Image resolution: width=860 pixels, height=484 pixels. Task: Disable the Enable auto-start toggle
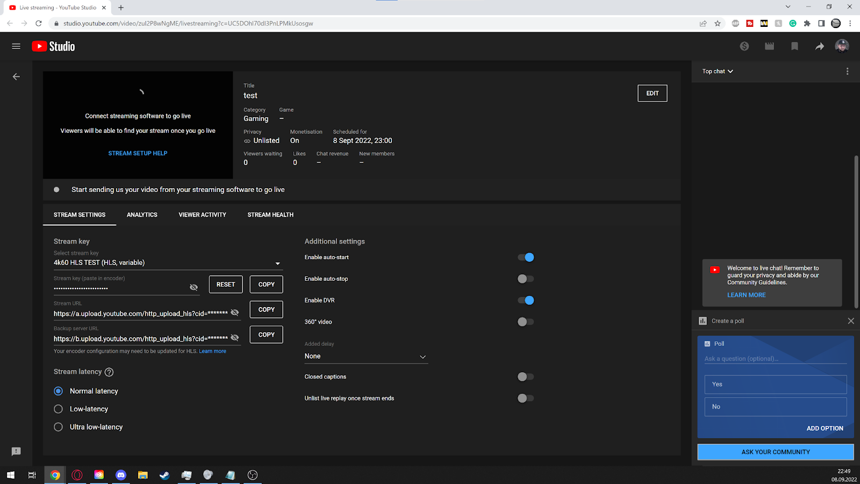(526, 258)
